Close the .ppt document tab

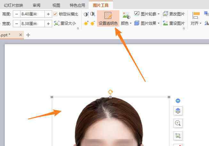(20, 35)
